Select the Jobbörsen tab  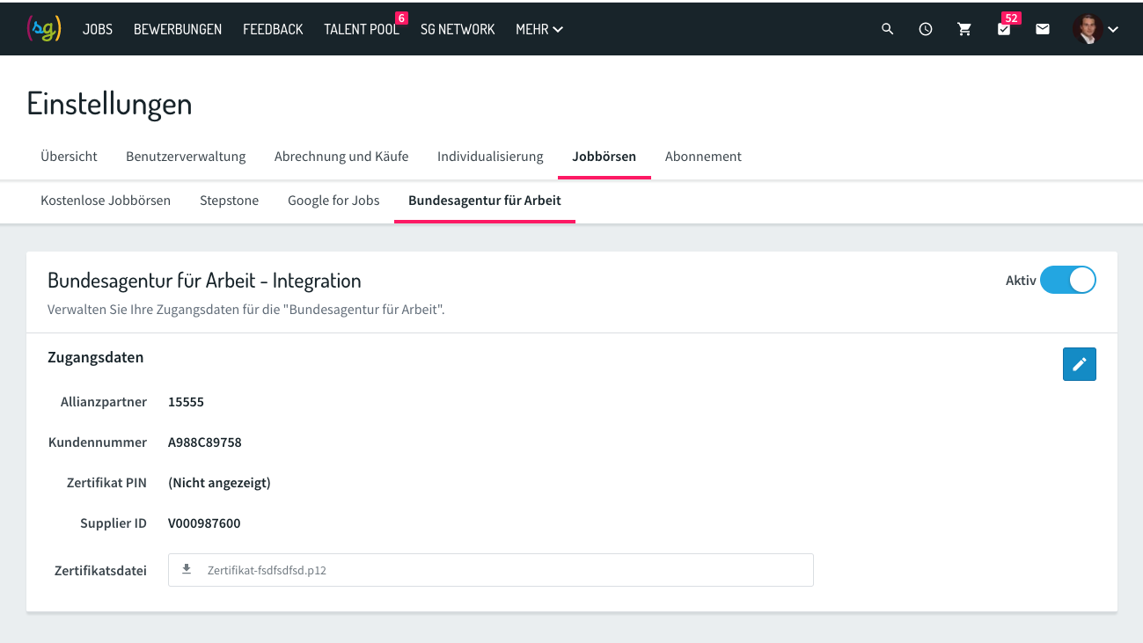[604, 157]
